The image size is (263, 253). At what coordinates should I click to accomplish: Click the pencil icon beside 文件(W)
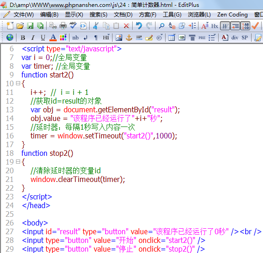7,15
